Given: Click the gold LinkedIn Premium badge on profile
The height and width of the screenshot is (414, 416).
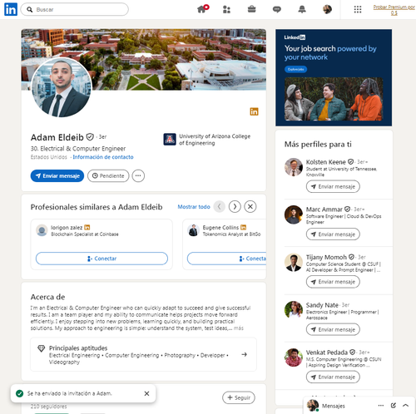Looking at the screenshot, I should click(x=254, y=111).
